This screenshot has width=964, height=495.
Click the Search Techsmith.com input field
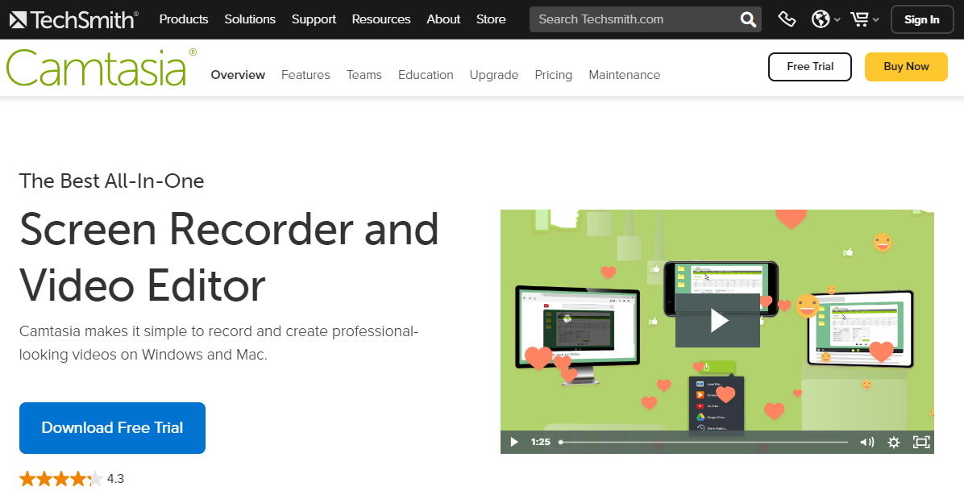tap(633, 19)
